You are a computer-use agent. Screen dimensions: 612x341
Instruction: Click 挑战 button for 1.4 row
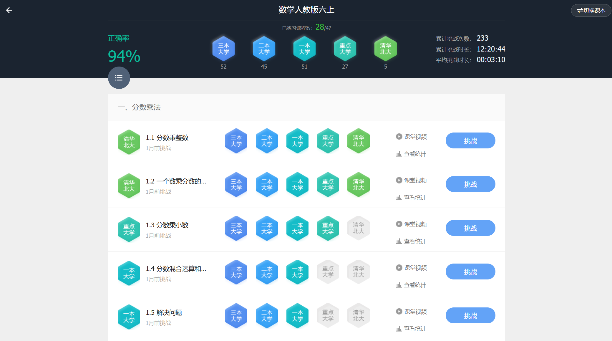tap(470, 272)
